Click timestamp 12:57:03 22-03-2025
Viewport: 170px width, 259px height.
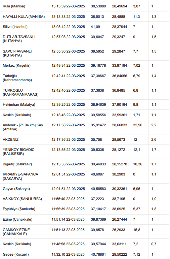[68, 37]
